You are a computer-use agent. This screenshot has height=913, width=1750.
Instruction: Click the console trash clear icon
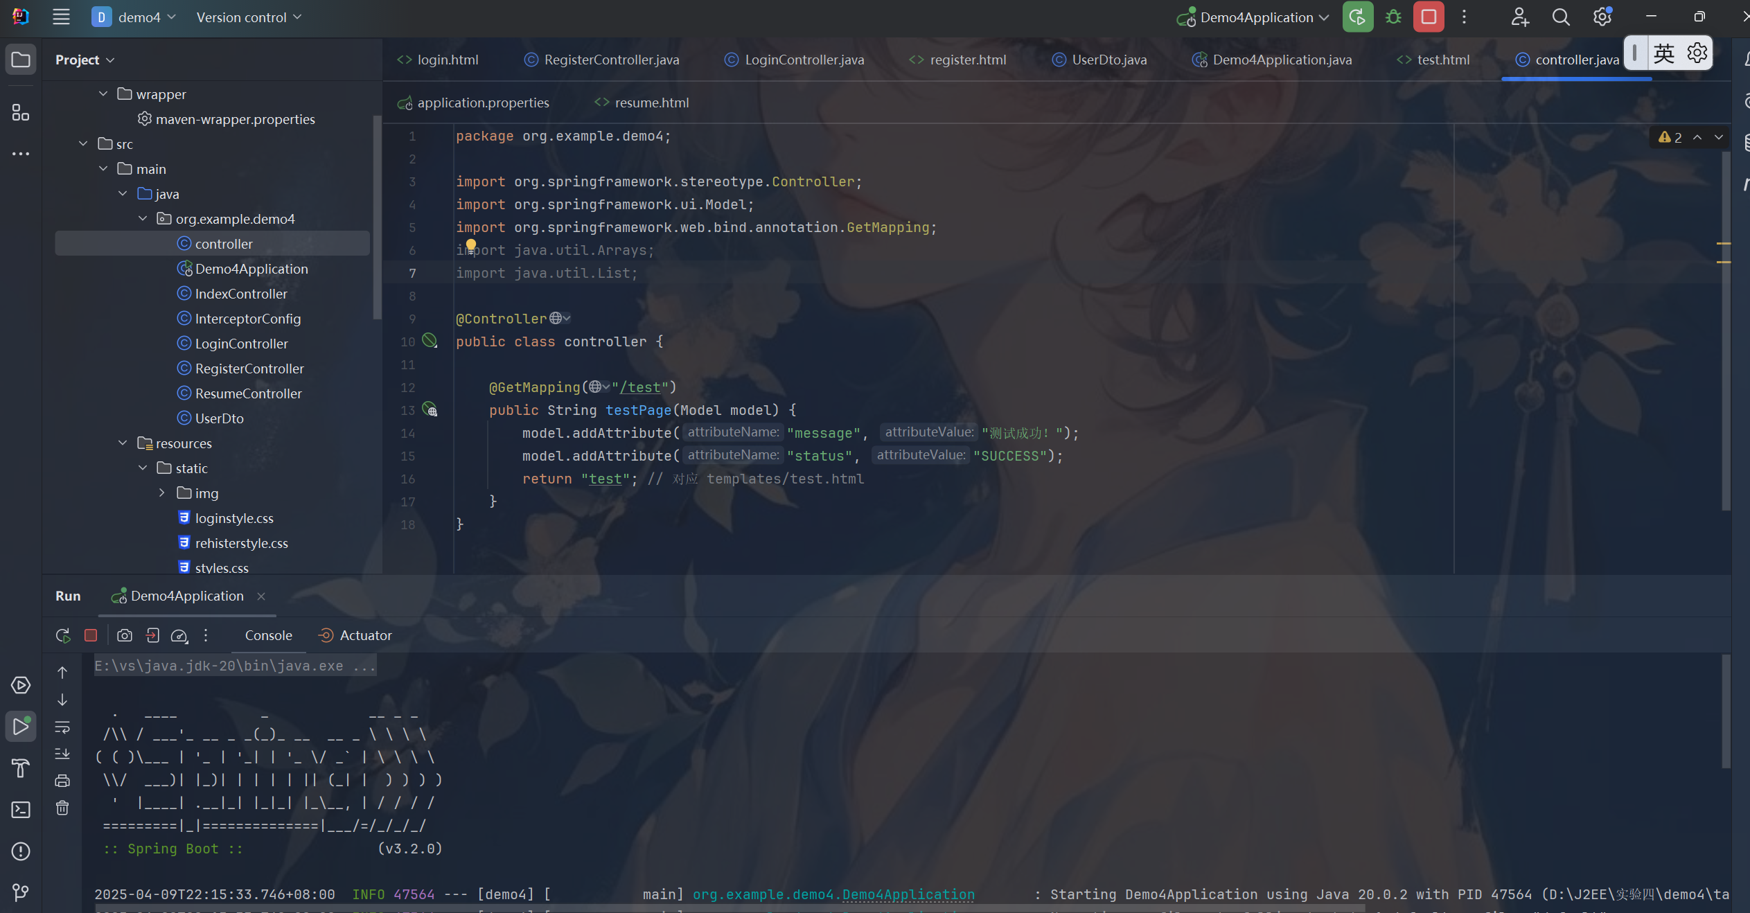tap(62, 808)
